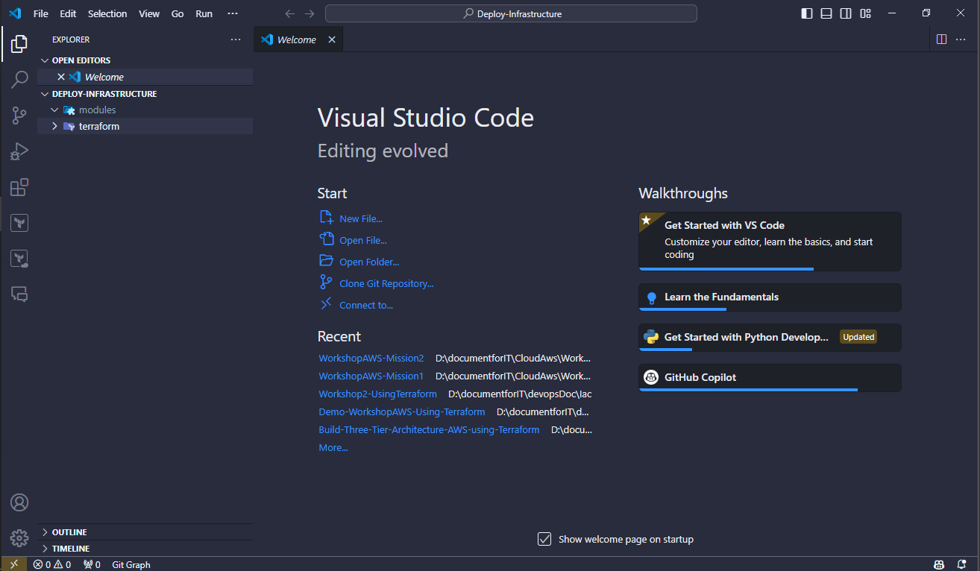Viewport: 980px width, 571px height.
Task: Open the View menu
Action: click(149, 13)
